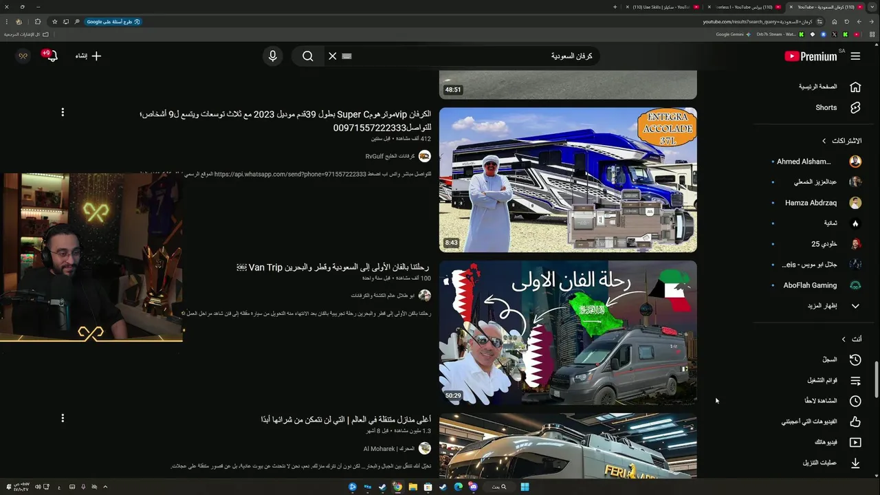Submit search with the magnifier button
880x495 pixels.
point(308,56)
